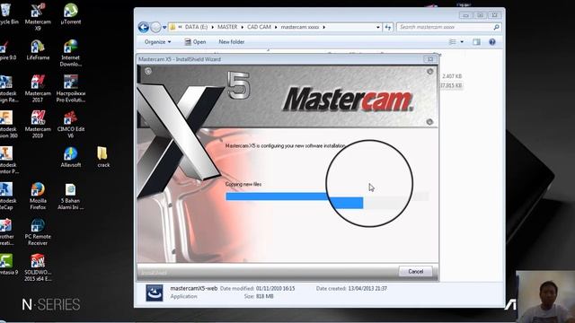Open Internet Download Manager desktop icon
The image size is (575, 323).
70,53
